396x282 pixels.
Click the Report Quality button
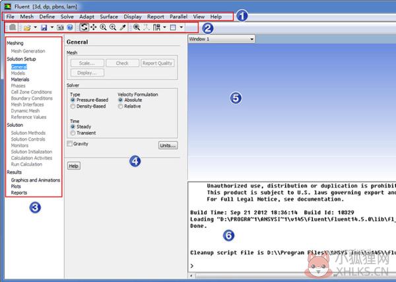(157, 63)
